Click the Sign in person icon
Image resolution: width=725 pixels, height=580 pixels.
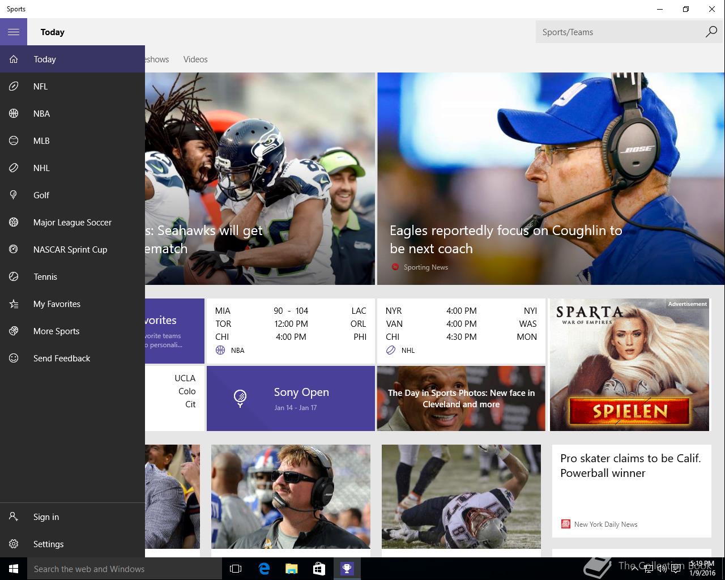click(14, 517)
